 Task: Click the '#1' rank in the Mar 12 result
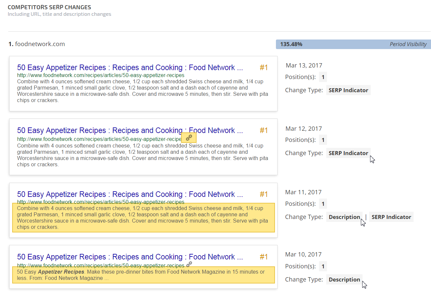pyautogui.click(x=264, y=130)
